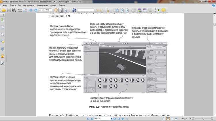Click the toolbar page number field
The height and width of the screenshot is (121, 216).
(45, 10)
